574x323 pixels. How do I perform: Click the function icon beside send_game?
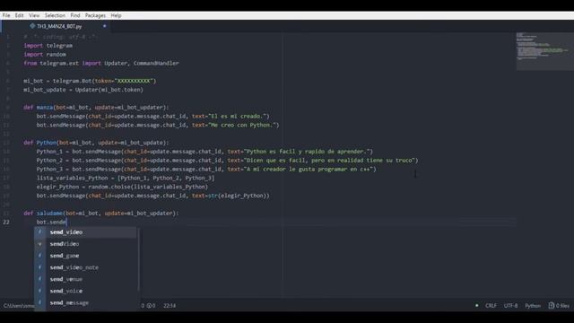tap(39, 256)
